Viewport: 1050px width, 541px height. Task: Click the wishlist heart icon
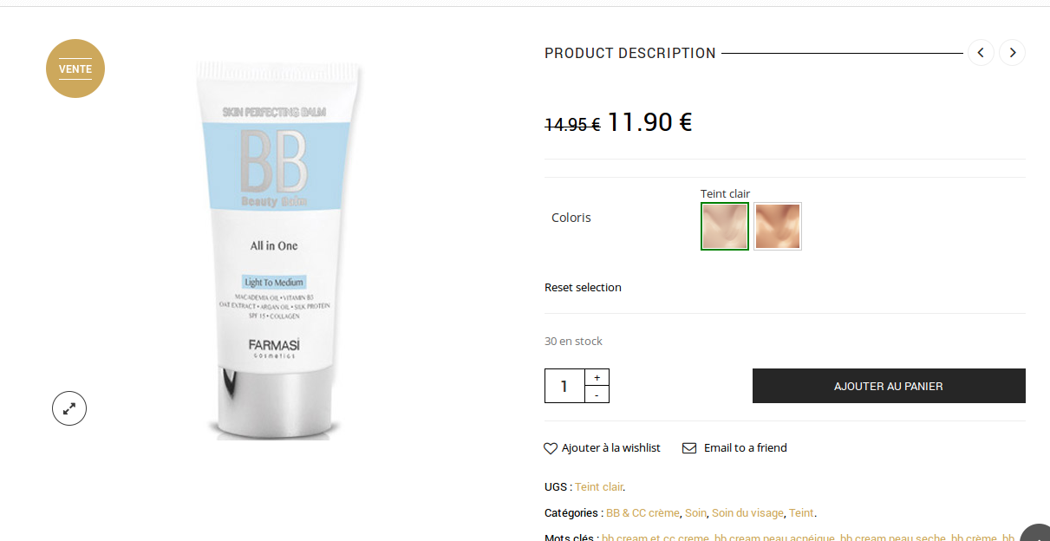[551, 448]
